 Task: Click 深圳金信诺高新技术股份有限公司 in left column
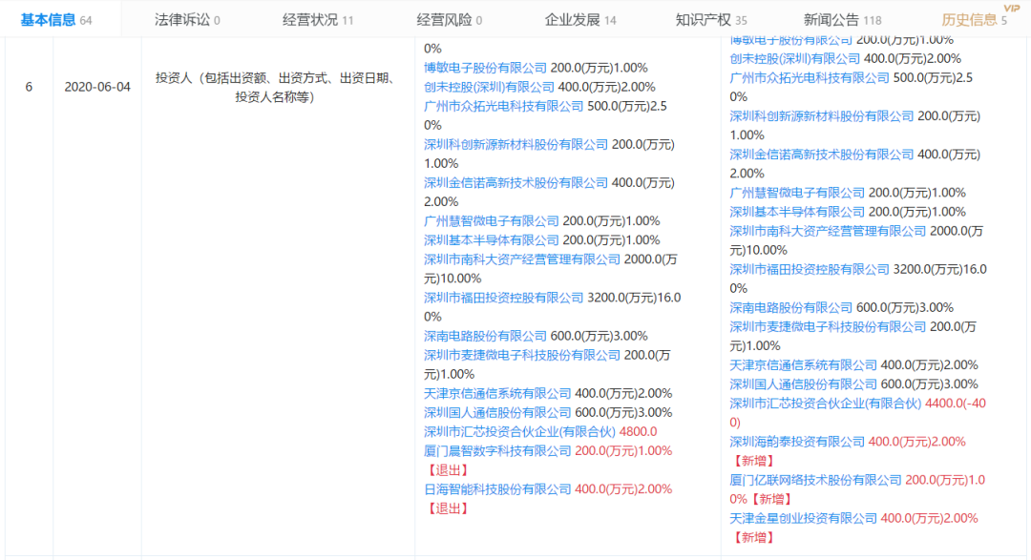516,183
